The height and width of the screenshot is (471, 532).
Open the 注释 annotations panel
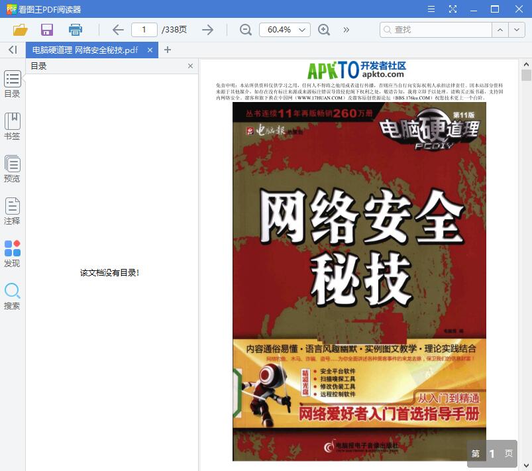tap(12, 211)
